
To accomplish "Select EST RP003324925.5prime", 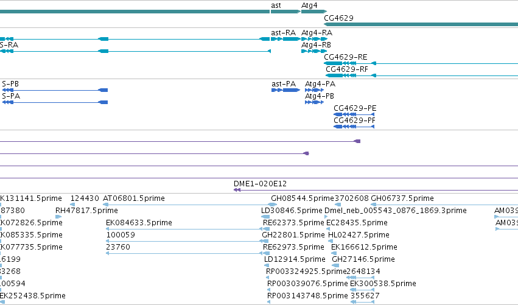I will click(x=306, y=272).
